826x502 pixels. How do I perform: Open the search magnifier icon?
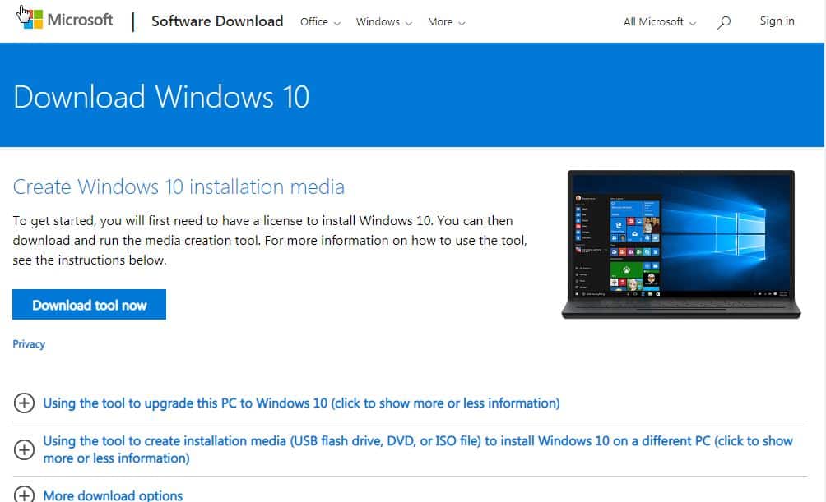pos(723,22)
